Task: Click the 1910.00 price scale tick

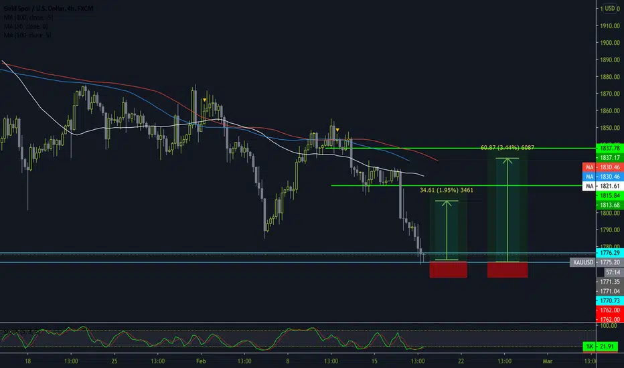Action: (x=610, y=25)
